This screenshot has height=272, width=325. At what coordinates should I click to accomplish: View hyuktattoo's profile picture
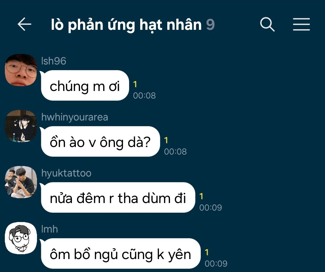point(21,182)
